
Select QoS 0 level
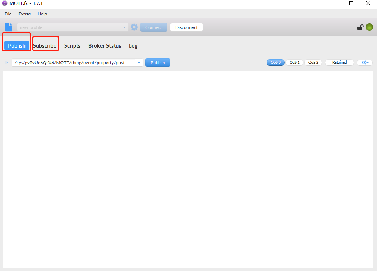(x=276, y=62)
